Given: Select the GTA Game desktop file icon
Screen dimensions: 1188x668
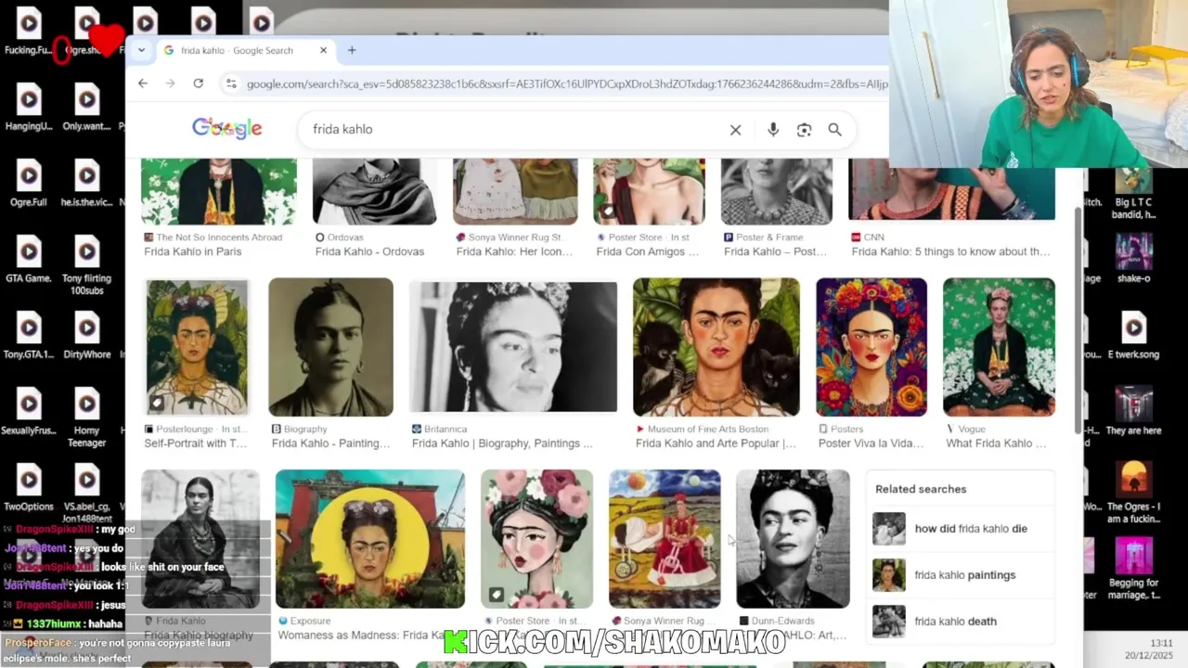Looking at the screenshot, I should (29, 260).
